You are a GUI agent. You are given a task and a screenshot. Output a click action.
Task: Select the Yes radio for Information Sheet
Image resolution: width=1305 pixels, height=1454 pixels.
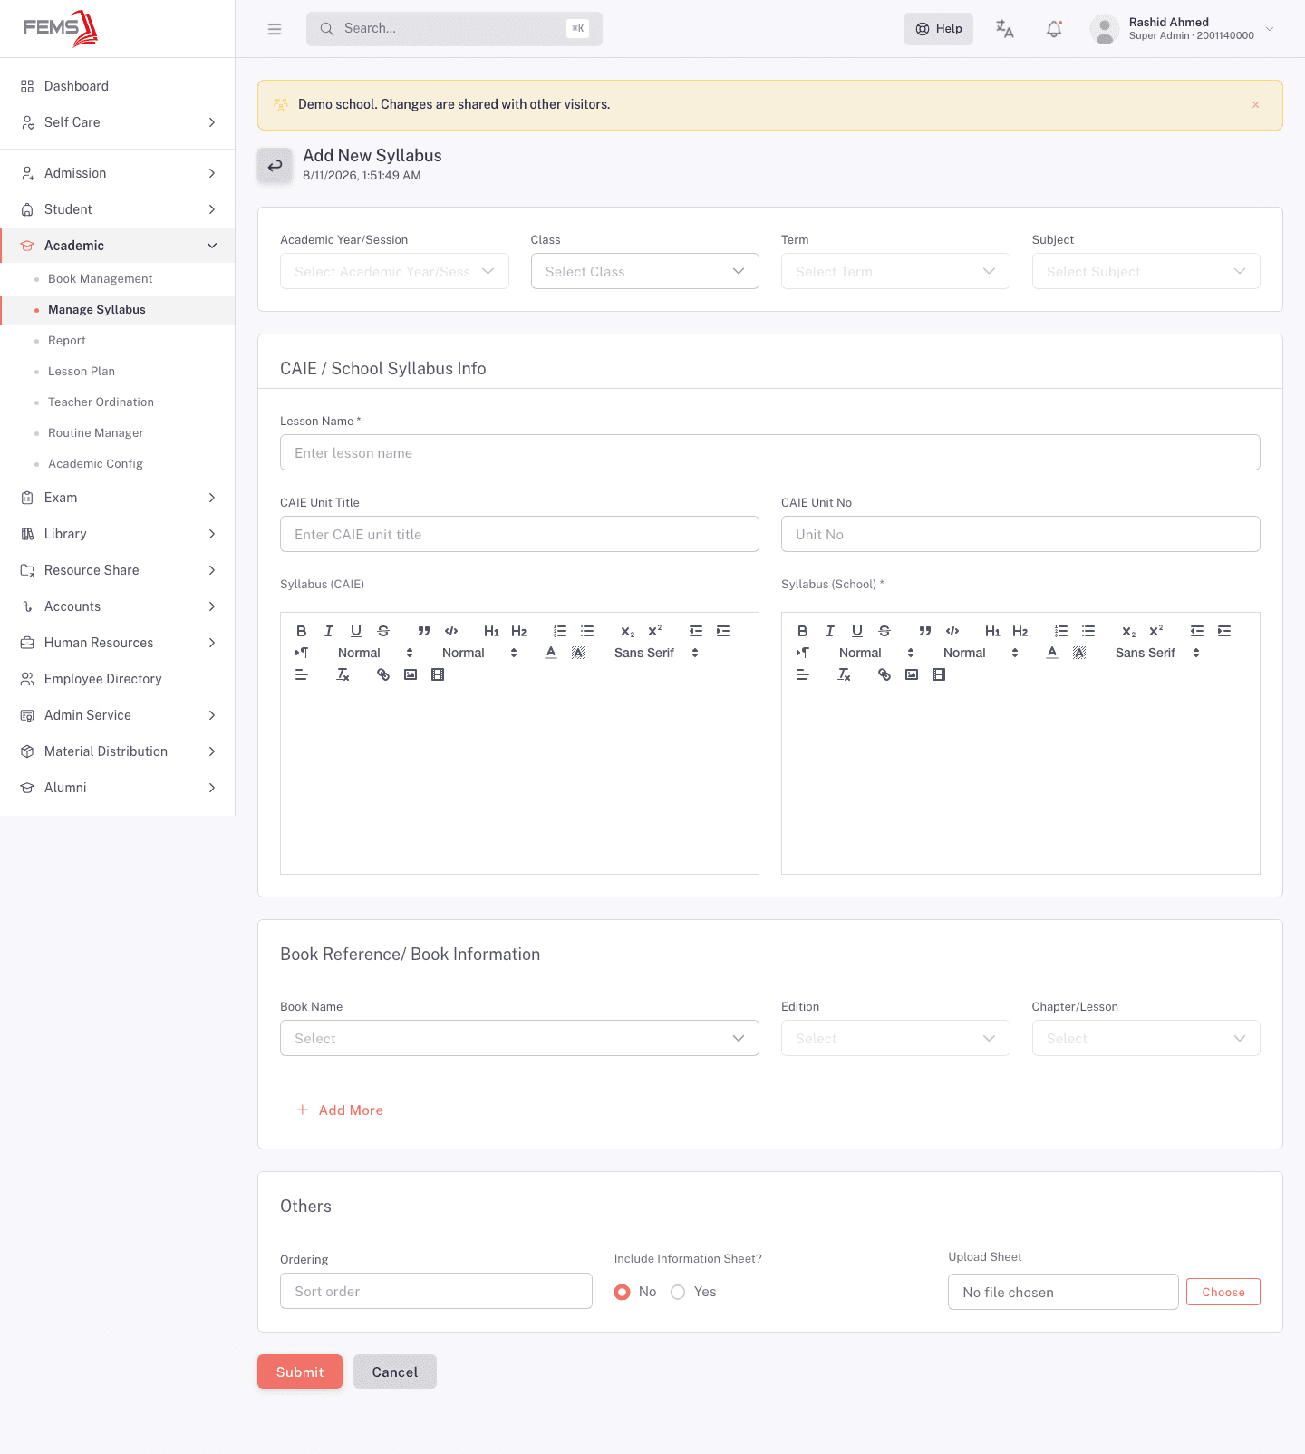tap(678, 1292)
